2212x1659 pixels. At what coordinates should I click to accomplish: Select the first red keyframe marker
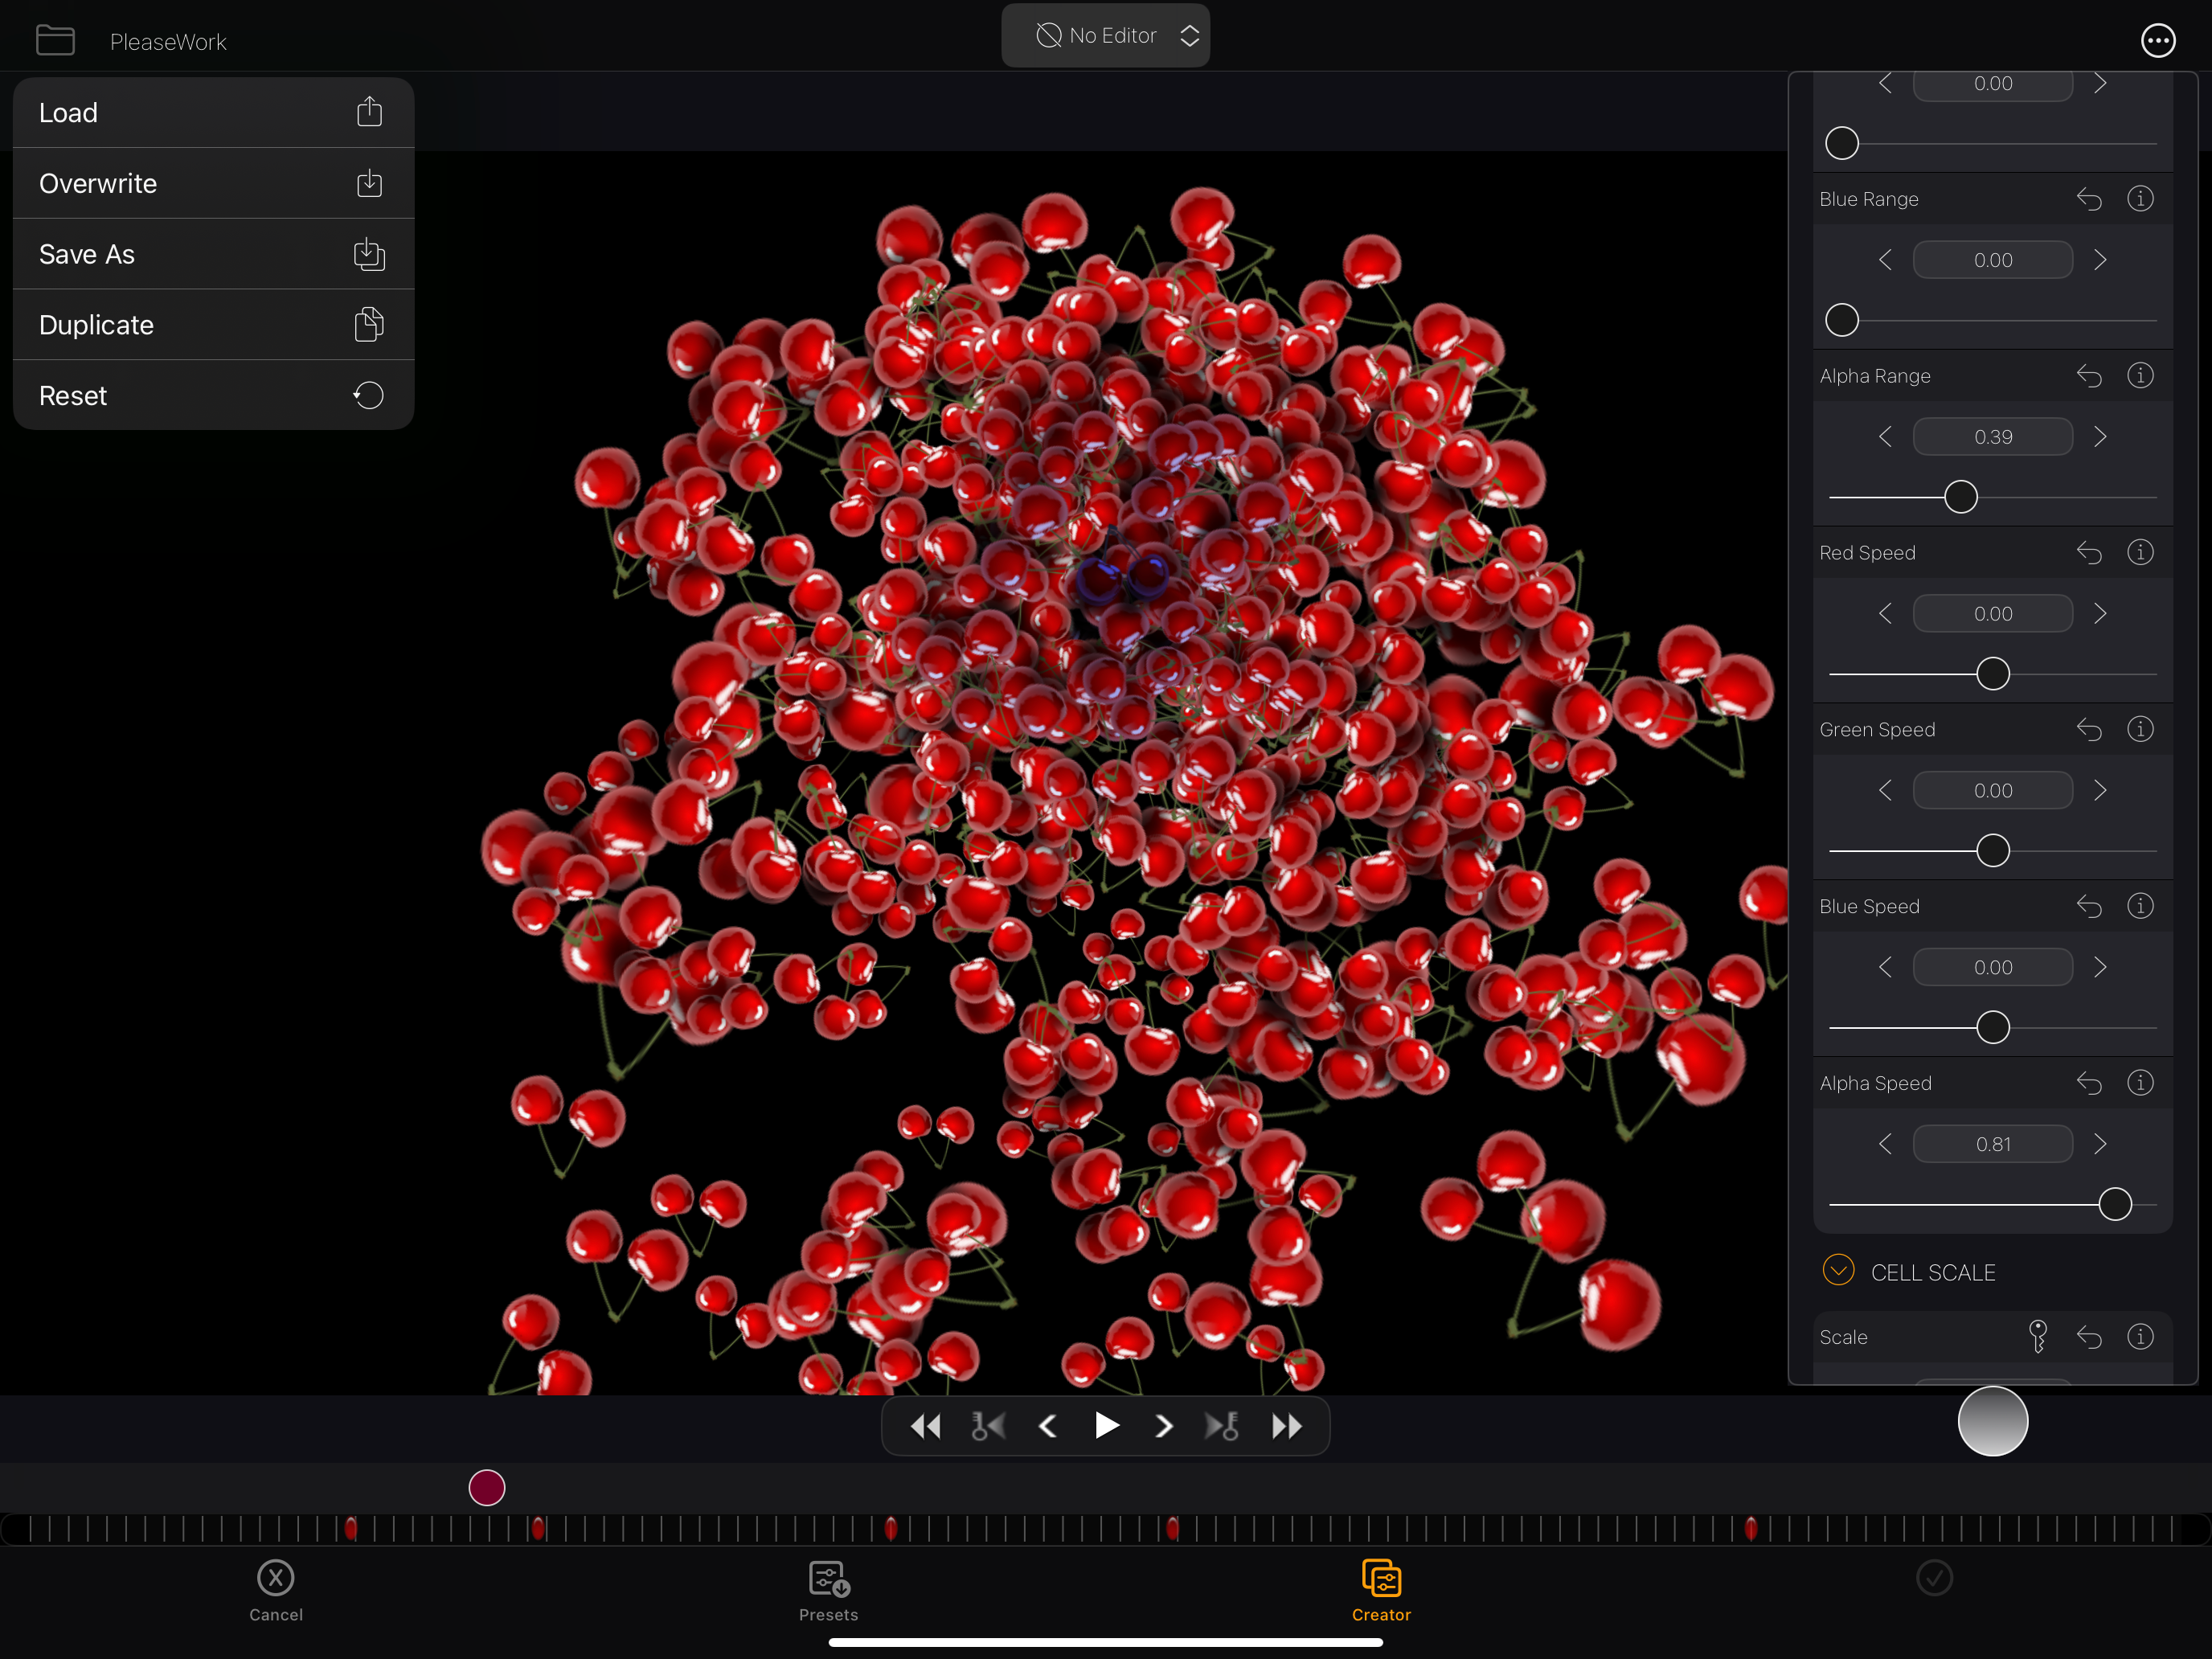click(350, 1528)
